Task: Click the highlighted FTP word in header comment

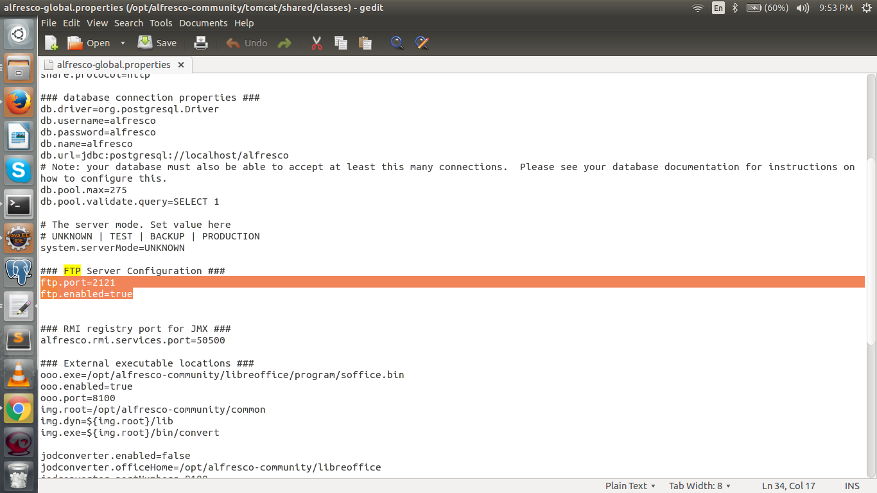Action: point(72,271)
